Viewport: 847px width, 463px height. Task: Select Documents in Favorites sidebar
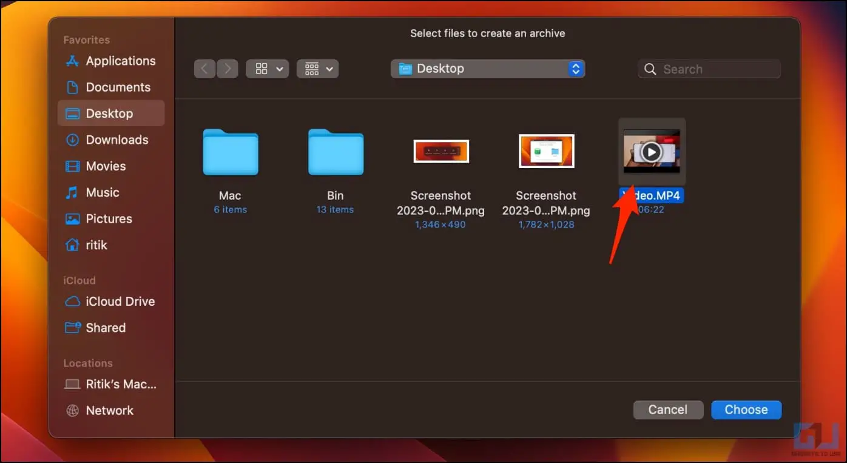pos(110,87)
